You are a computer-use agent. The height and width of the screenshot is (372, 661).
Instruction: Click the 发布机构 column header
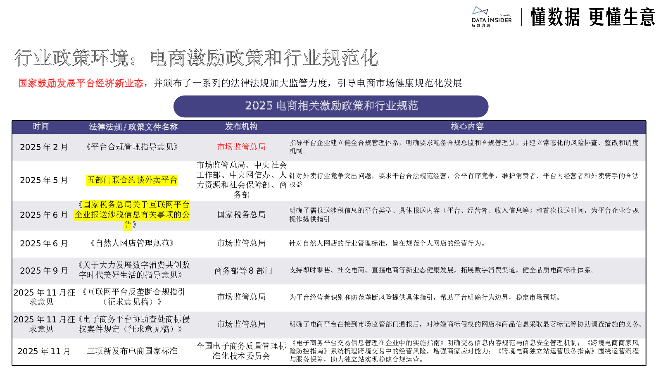pos(241,127)
